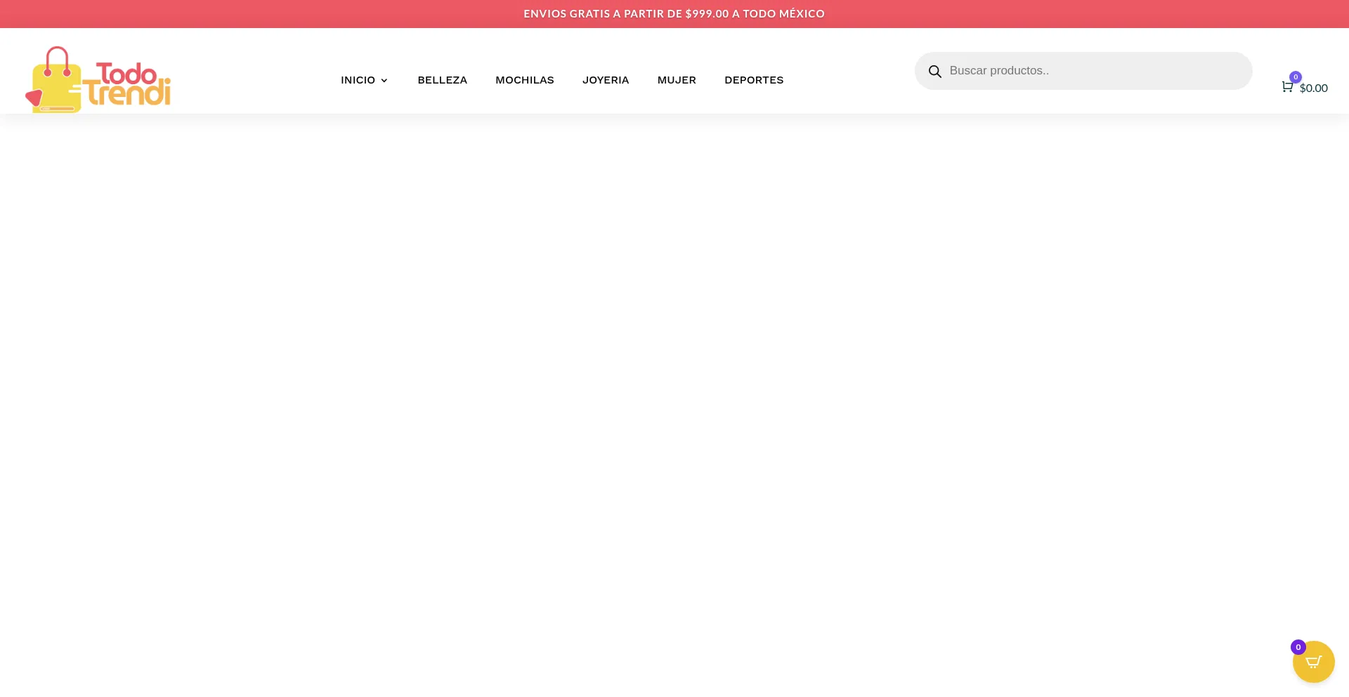Open the INICIO menu item
1349x697 pixels.
(x=358, y=80)
